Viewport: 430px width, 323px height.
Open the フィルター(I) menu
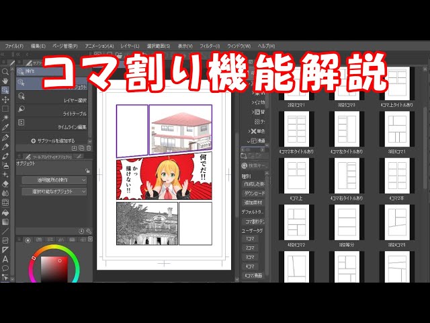pyautogui.click(x=210, y=46)
